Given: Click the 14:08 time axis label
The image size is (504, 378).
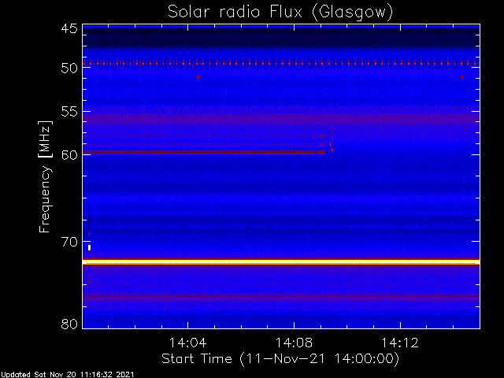Looking at the screenshot, I should pos(294,343).
